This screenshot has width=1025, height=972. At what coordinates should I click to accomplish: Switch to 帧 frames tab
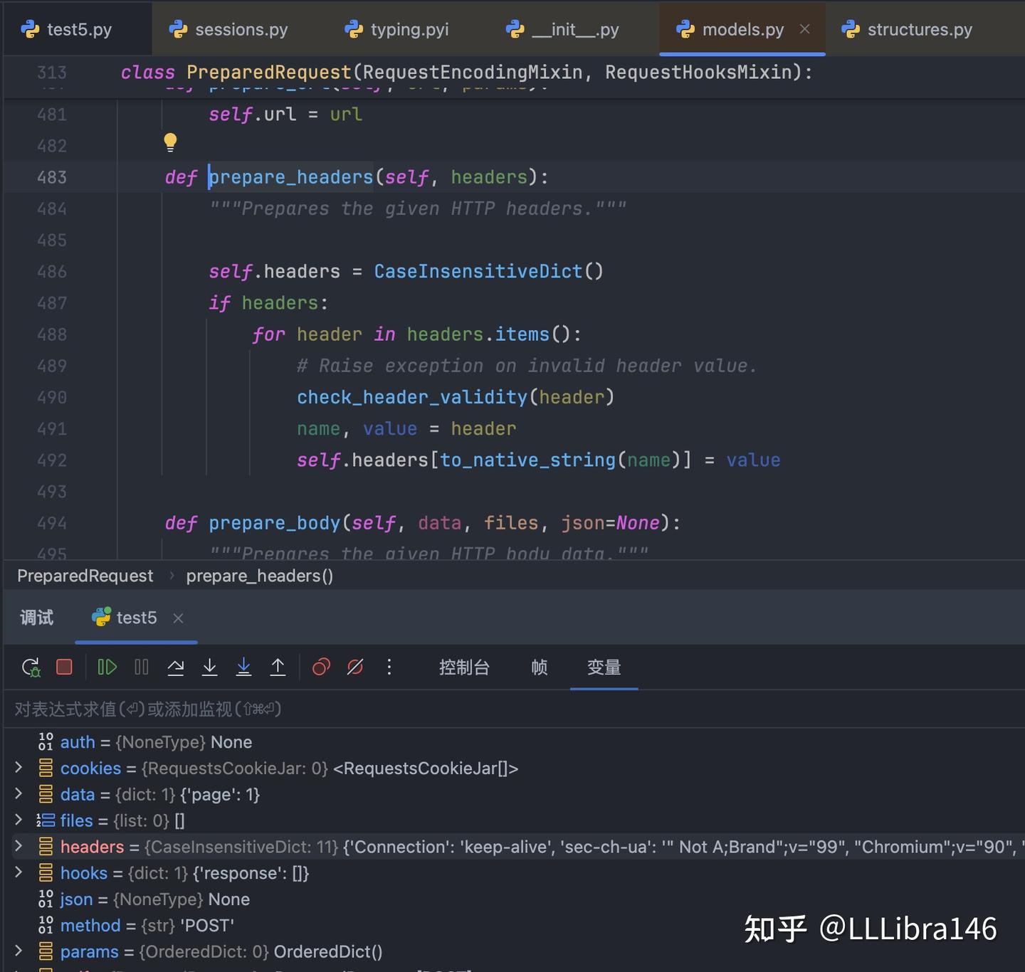pyautogui.click(x=540, y=667)
